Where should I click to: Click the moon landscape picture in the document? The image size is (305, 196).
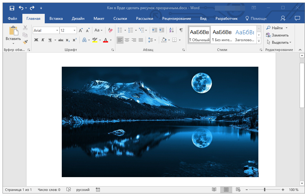pyautogui.click(x=160, y=122)
